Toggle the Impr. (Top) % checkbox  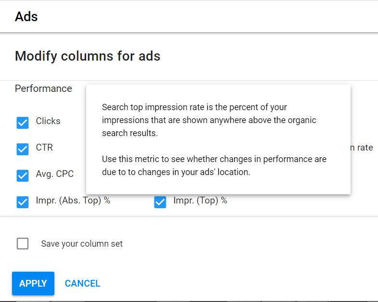click(x=160, y=202)
